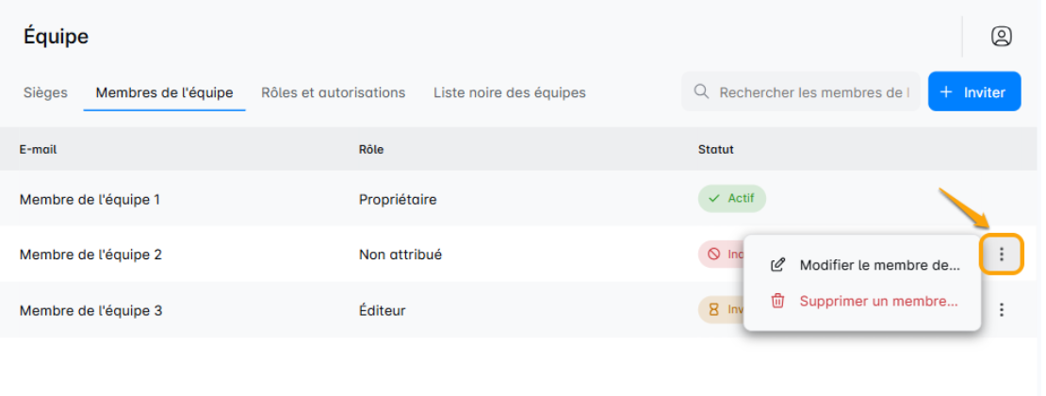Click the Rôle column header
Image resolution: width=1046 pixels, height=396 pixels.
[371, 149]
